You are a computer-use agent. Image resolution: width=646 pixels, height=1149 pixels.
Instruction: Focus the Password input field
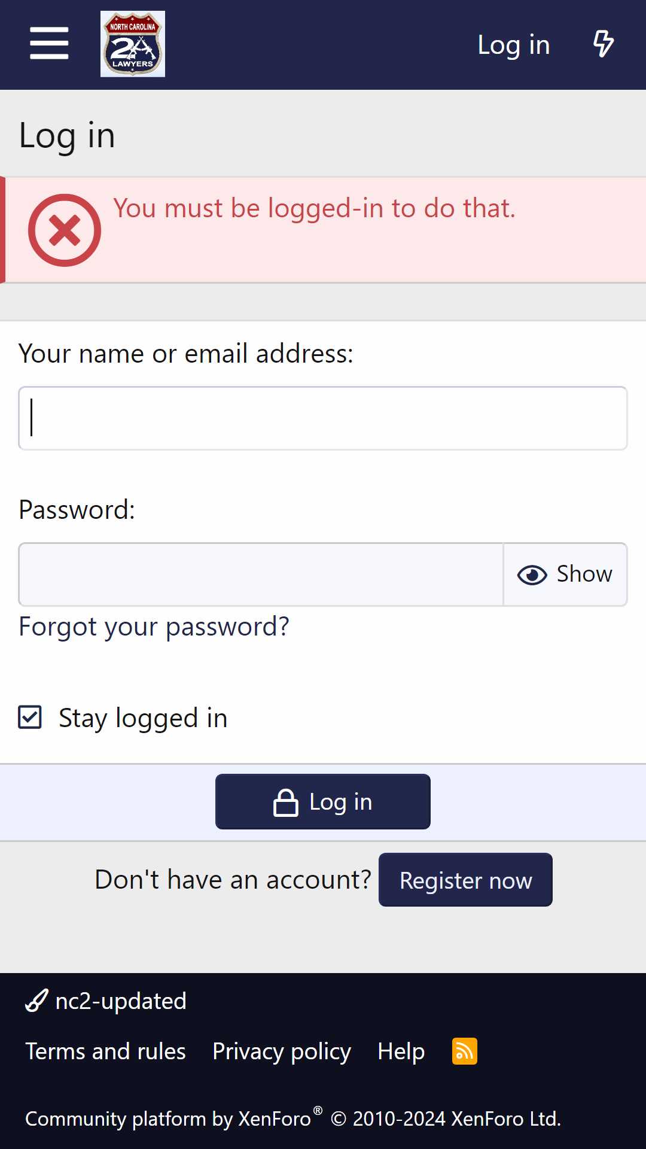pyautogui.click(x=261, y=574)
